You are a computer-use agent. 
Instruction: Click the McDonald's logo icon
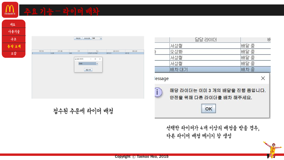click(10, 10)
